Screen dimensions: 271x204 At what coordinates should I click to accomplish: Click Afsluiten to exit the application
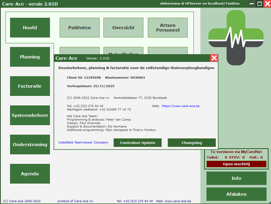click(236, 194)
